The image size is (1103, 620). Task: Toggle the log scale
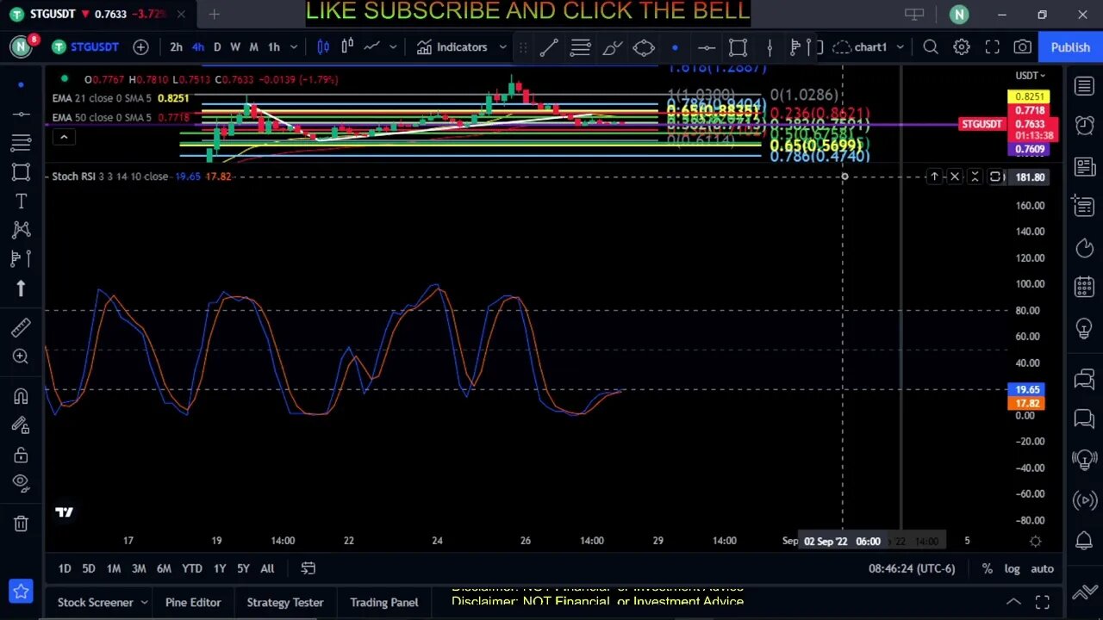pos(1012,568)
